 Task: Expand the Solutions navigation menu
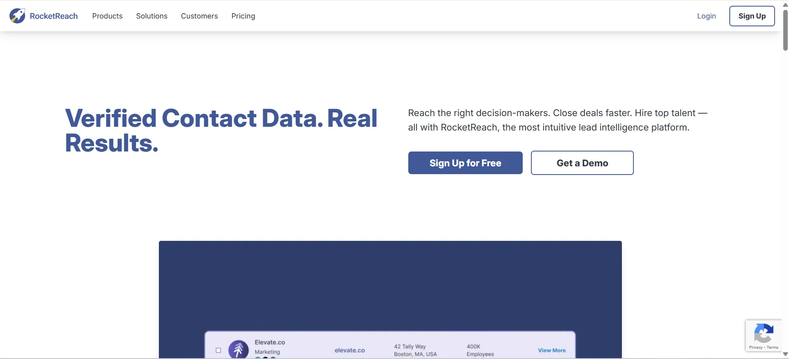coord(151,16)
